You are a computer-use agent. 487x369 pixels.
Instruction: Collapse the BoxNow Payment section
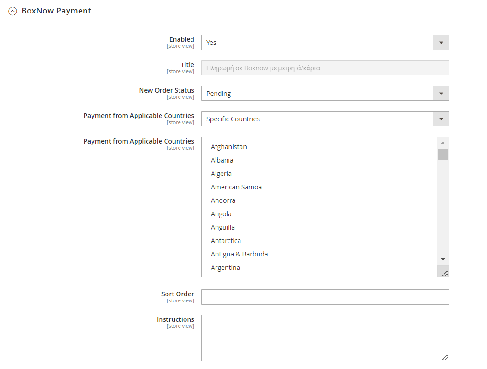click(x=12, y=11)
